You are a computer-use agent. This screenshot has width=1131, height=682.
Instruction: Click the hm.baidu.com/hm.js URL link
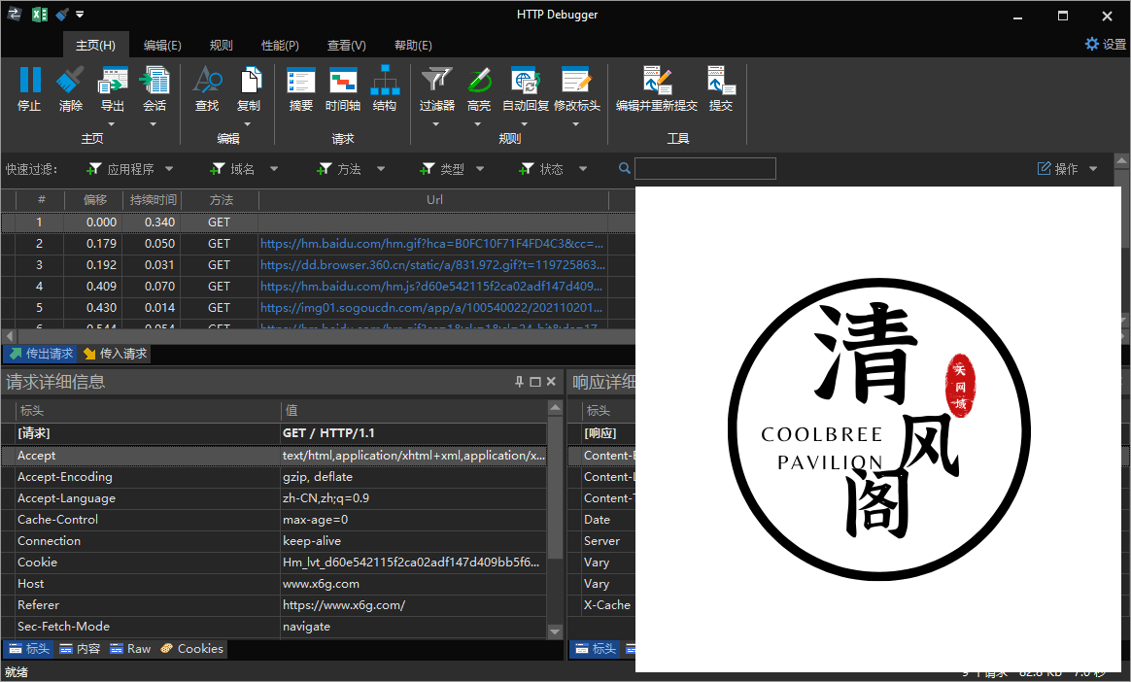tap(431, 287)
